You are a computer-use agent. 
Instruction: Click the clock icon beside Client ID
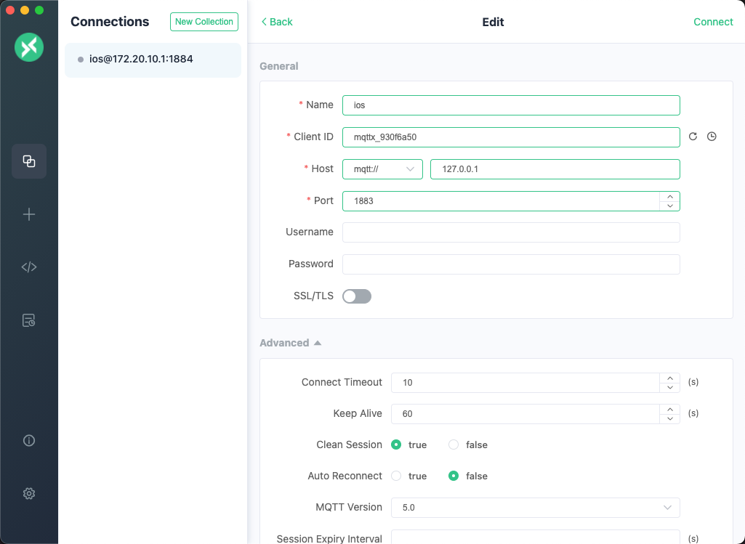pyautogui.click(x=712, y=137)
